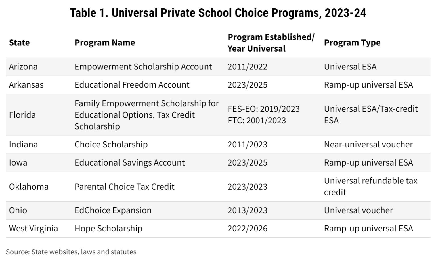The height and width of the screenshot is (262, 436).
Task: Select the Choice Scholarship cell
Action: tap(111, 144)
